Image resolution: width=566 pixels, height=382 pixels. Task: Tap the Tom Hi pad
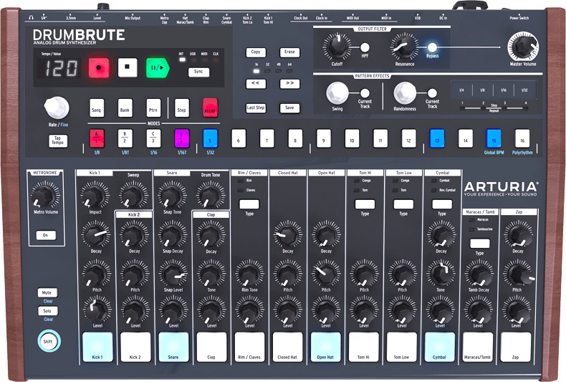coord(363,347)
